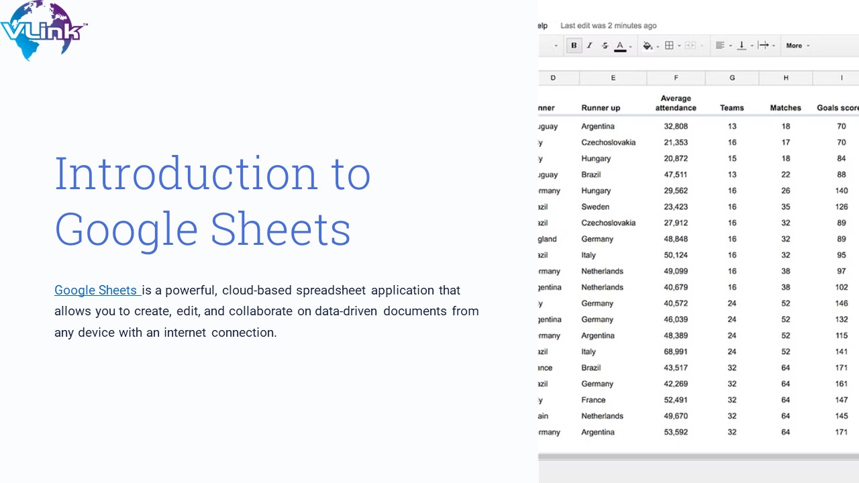Click the fill color paint bucket icon
The height and width of the screenshot is (483, 859).
[647, 46]
